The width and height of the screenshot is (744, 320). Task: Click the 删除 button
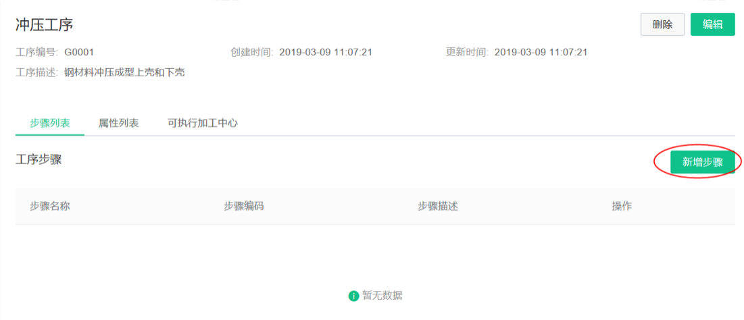tap(662, 25)
